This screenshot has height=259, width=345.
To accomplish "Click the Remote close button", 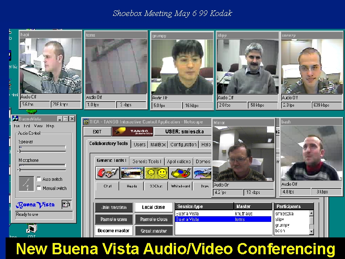I will click(154, 219).
